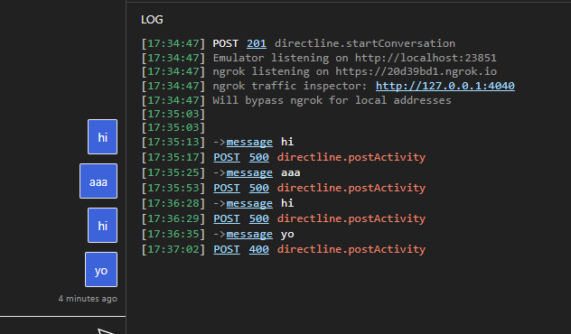Viewport: 571px width, 334px height.
Task: Select the 'hi' chat bubble below 'aaa'
Action: coord(102,225)
